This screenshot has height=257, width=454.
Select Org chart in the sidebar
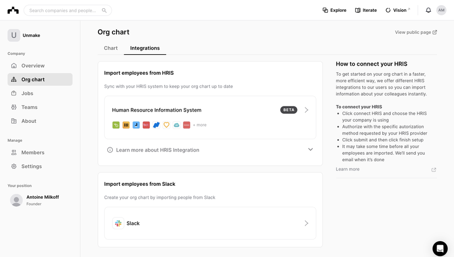coord(40,79)
